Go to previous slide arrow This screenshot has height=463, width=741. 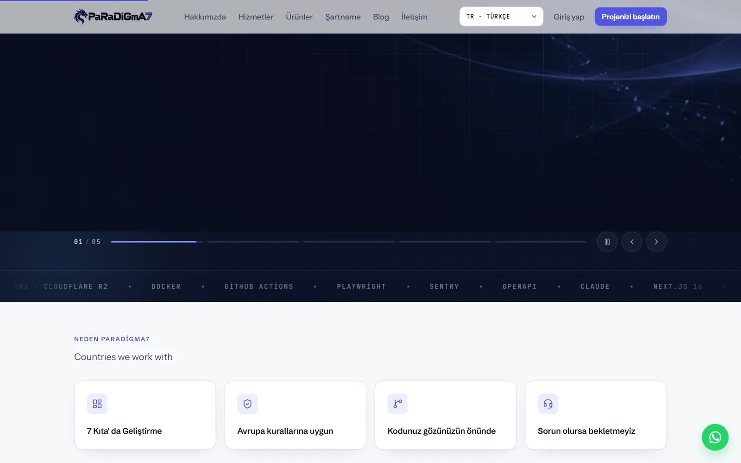pos(632,242)
